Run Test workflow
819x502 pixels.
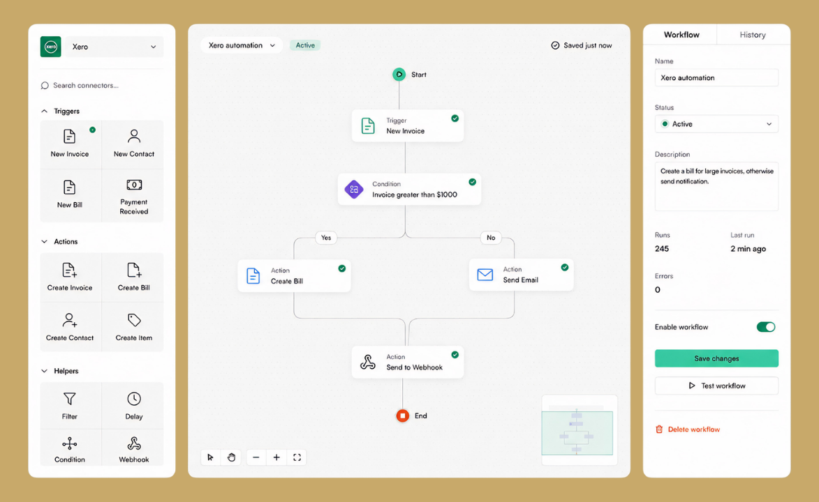[x=716, y=386]
